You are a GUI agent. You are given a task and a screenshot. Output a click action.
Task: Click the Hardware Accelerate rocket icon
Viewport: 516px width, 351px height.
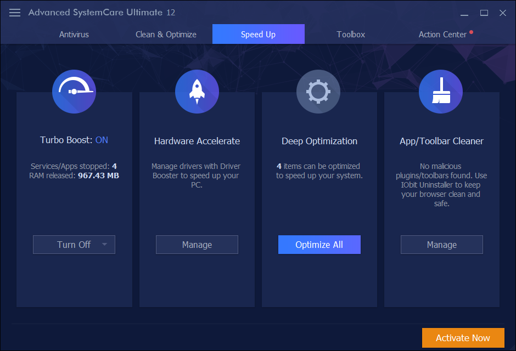coord(197,92)
